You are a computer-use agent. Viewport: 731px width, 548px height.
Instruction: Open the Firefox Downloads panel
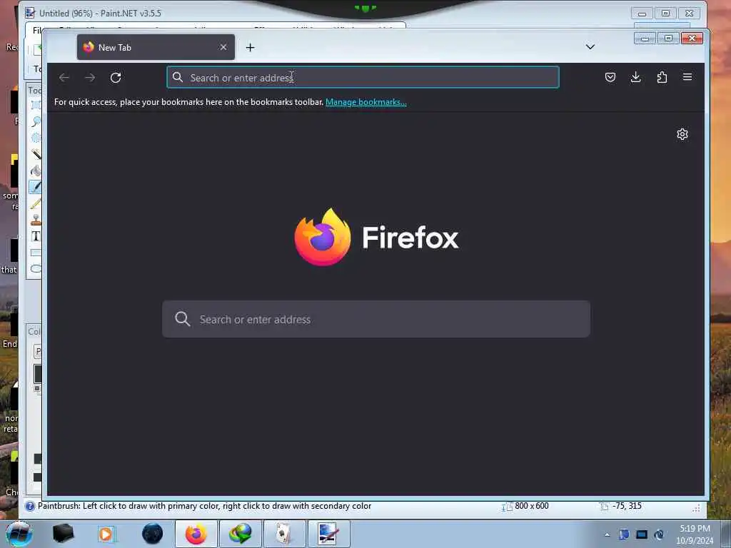(635, 77)
